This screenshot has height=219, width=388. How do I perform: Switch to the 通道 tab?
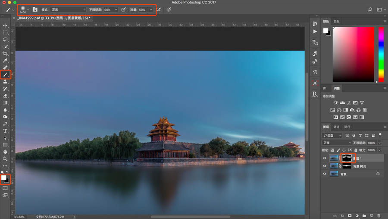337,127
